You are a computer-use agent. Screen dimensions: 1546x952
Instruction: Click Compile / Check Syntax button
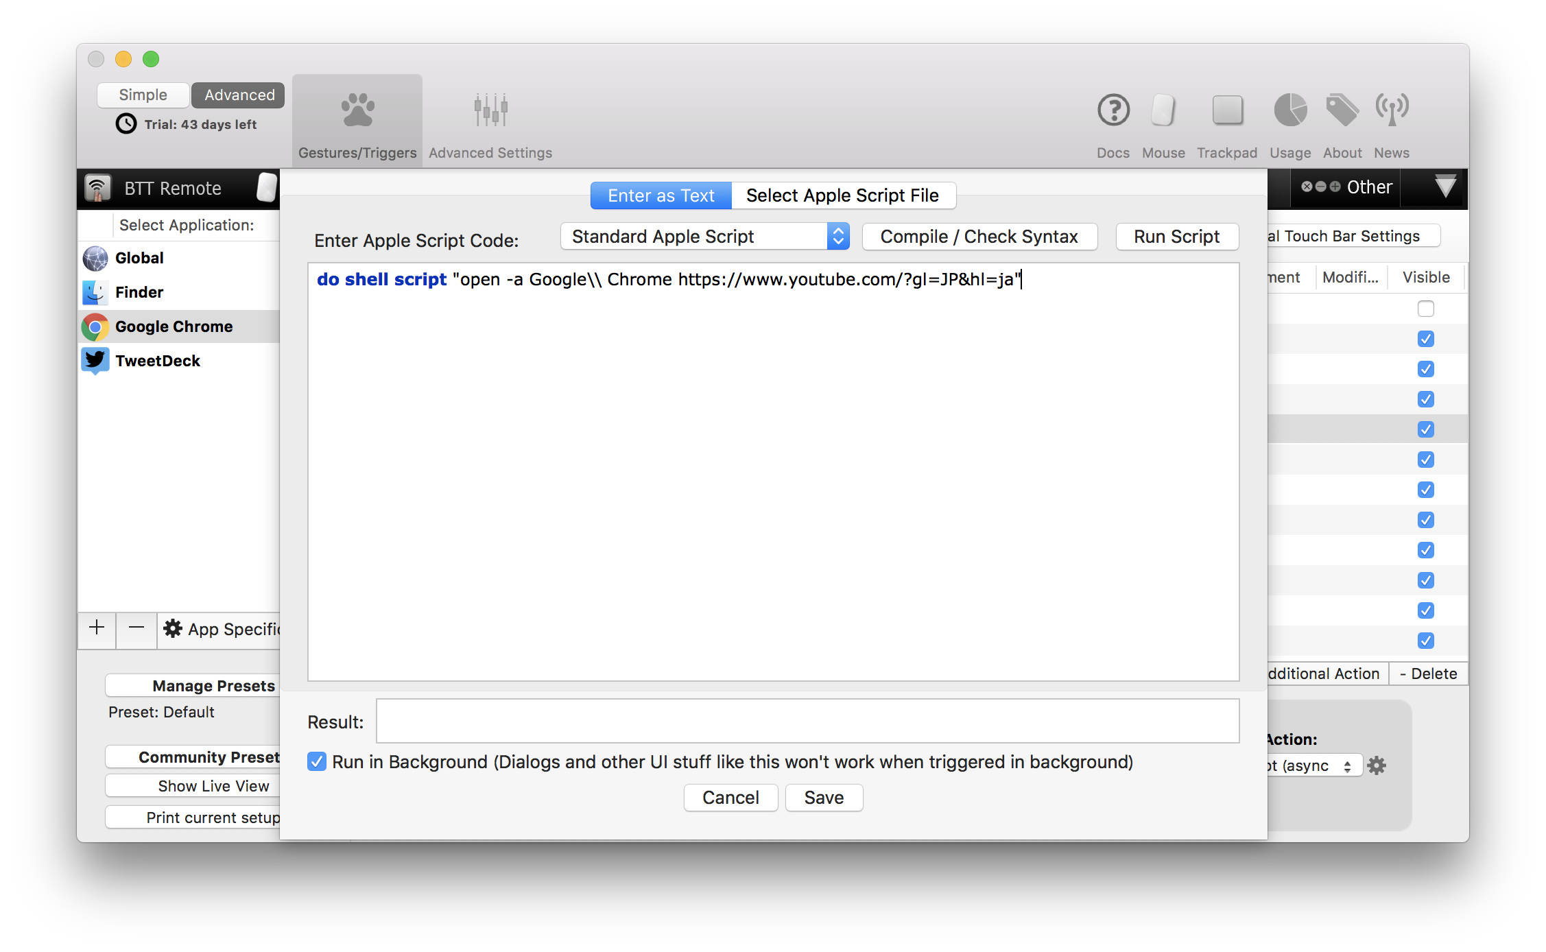(979, 237)
